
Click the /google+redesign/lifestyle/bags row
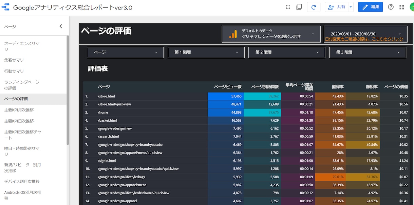point(246,177)
